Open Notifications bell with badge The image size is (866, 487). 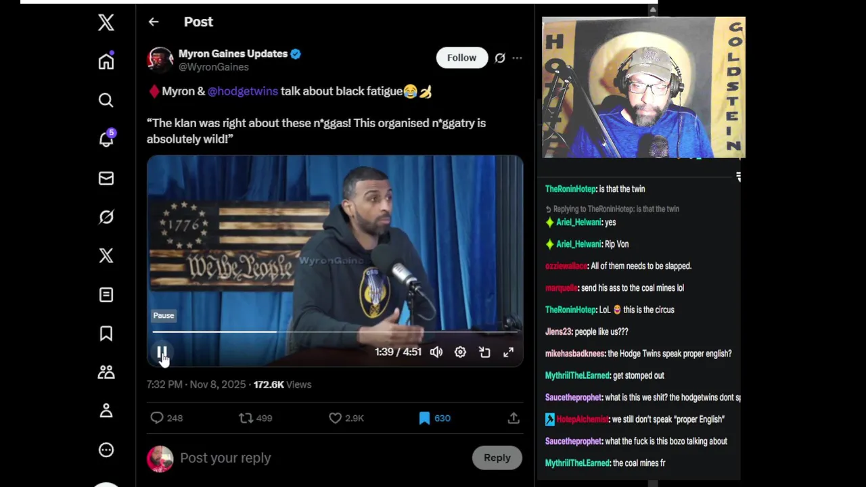tap(106, 139)
